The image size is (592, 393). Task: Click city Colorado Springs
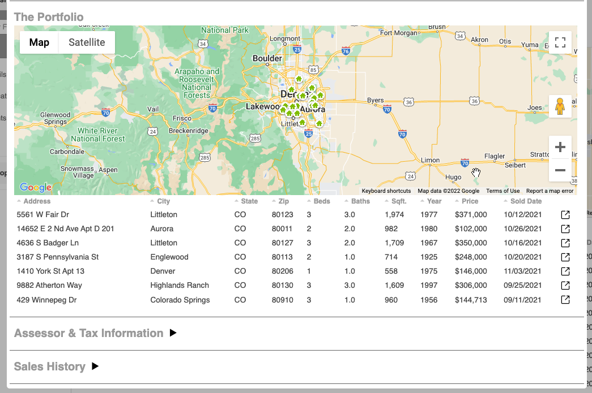[x=180, y=300]
